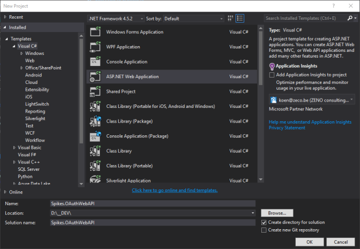Viewport: 360px width, 249px height.
Task: Click the Browse... button
Action: point(277,213)
